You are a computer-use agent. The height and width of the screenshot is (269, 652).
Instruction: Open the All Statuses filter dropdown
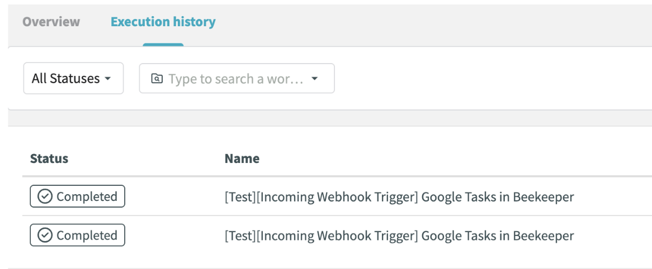(x=73, y=79)
